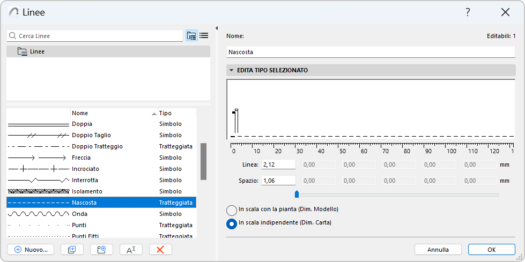This screenshot has height=262, width=525.
Task: Click the Cerca Linee search field
Action: click(95, 36)
